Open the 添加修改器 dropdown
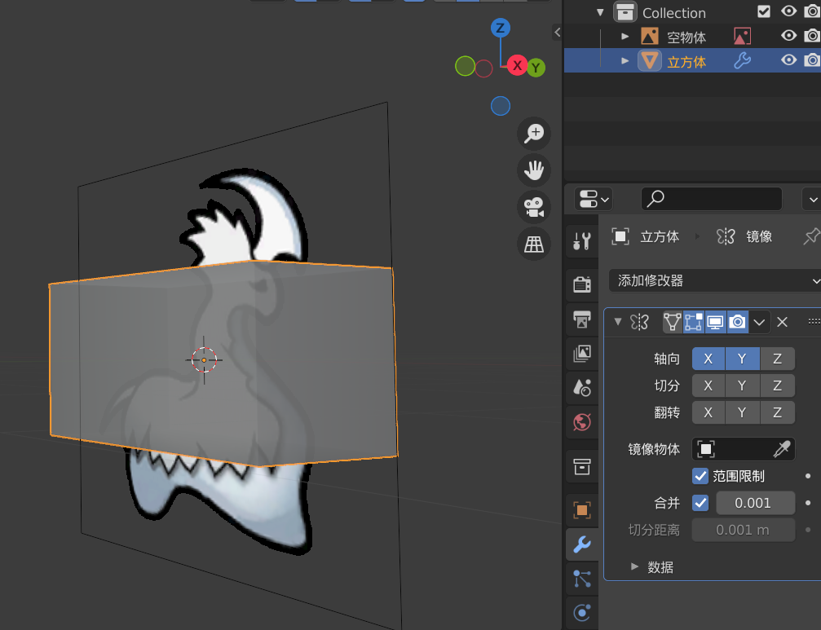This screenshot has width=821, height=630. click(715, 280)
